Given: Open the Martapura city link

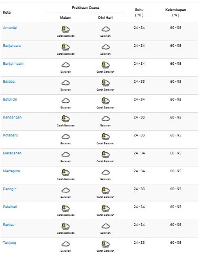Looking at the screenshot, I should 12,171.
